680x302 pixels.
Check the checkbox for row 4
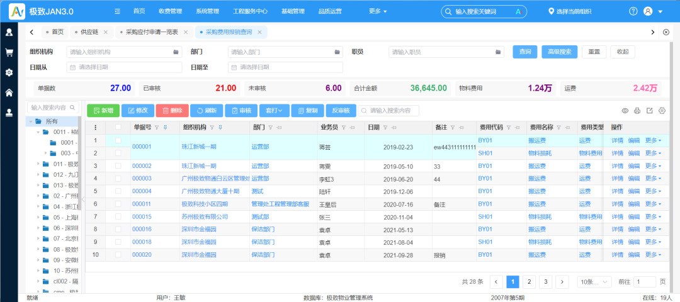coord(118,179)
